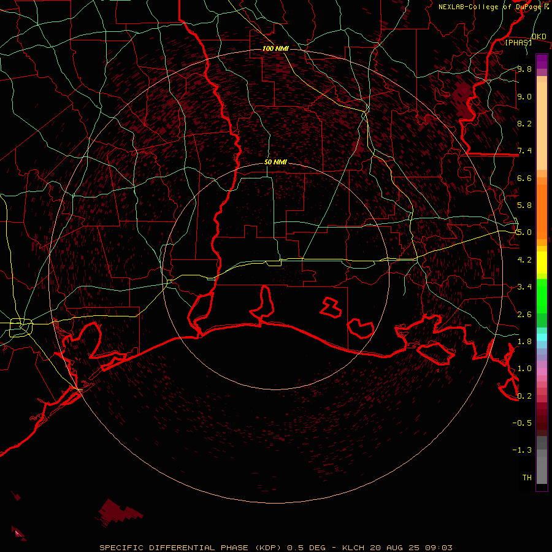The image size is (552, 552).
Task: Click the "NEXLAB-College of DuPage" header text
Action: [x=491, y=7]
